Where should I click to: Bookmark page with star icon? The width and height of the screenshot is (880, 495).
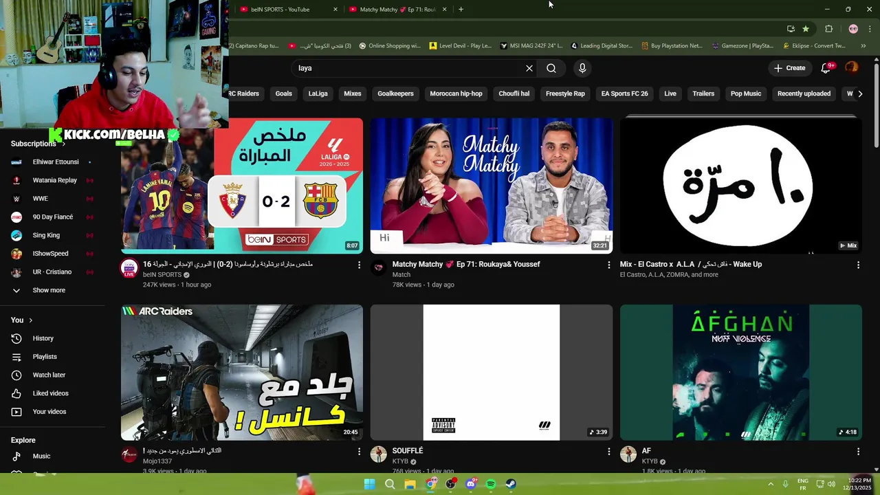(806, 29)
